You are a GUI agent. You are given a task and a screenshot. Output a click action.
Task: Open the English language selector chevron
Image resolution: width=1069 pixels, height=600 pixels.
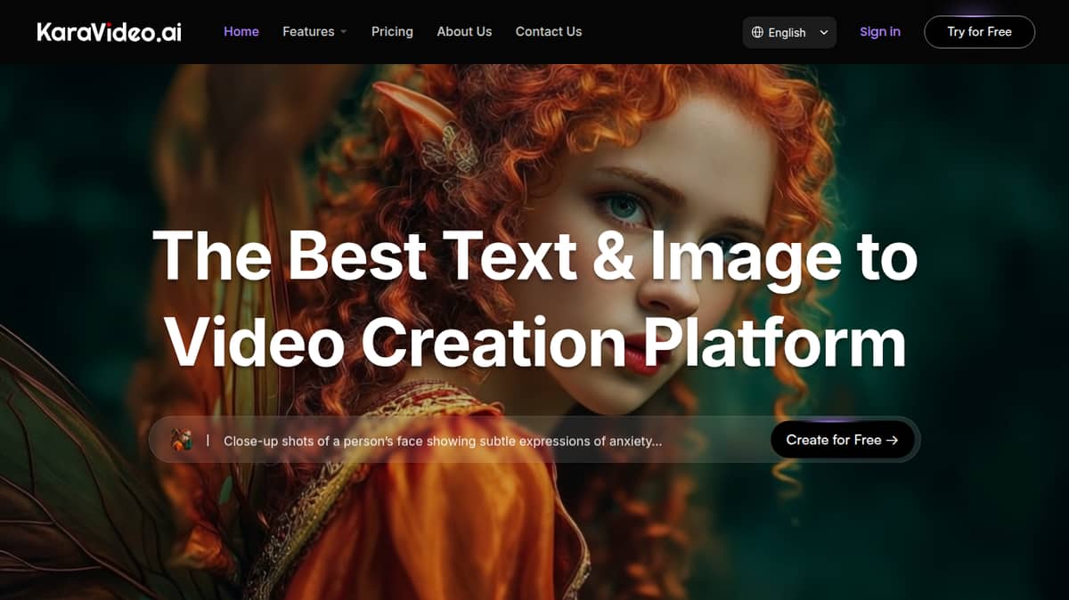click(824, 32)
